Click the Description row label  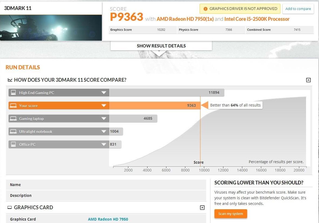pos(21,195)
